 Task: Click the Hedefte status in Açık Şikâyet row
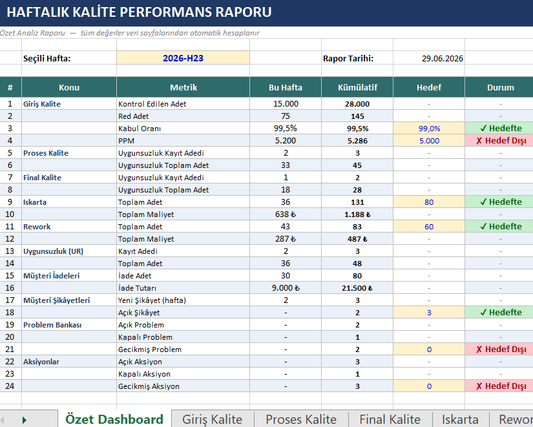coord(500,313)
